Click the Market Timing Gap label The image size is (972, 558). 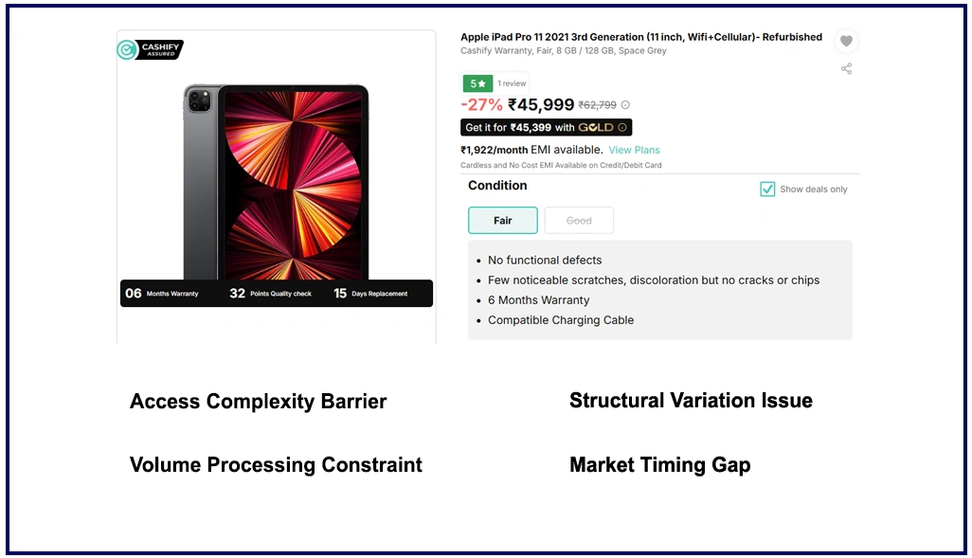click(x=659, y=465)
